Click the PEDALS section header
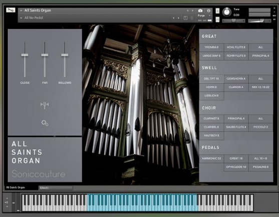 (210, 147)
